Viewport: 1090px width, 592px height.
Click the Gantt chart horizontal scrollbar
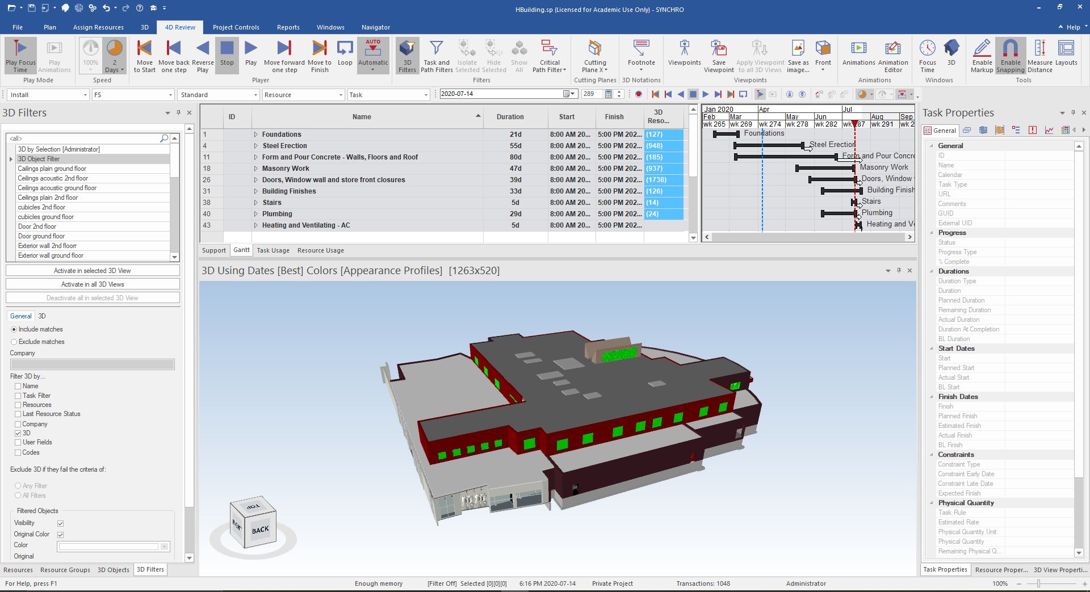(x=808, y=237)
